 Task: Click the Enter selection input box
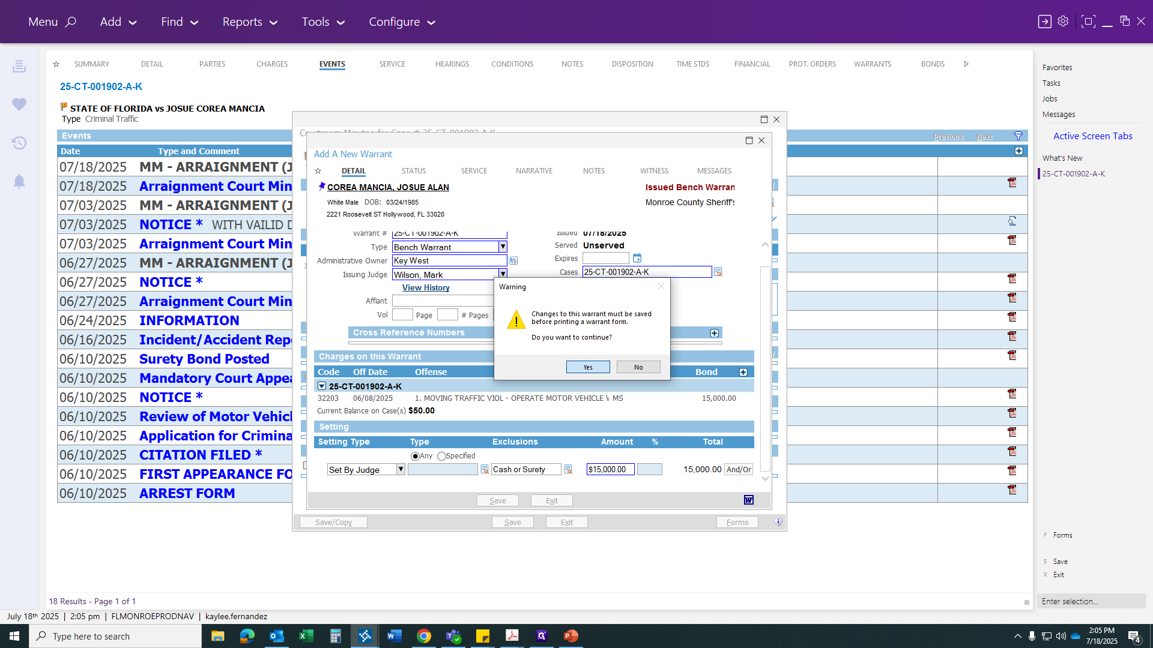(1091, 601)
